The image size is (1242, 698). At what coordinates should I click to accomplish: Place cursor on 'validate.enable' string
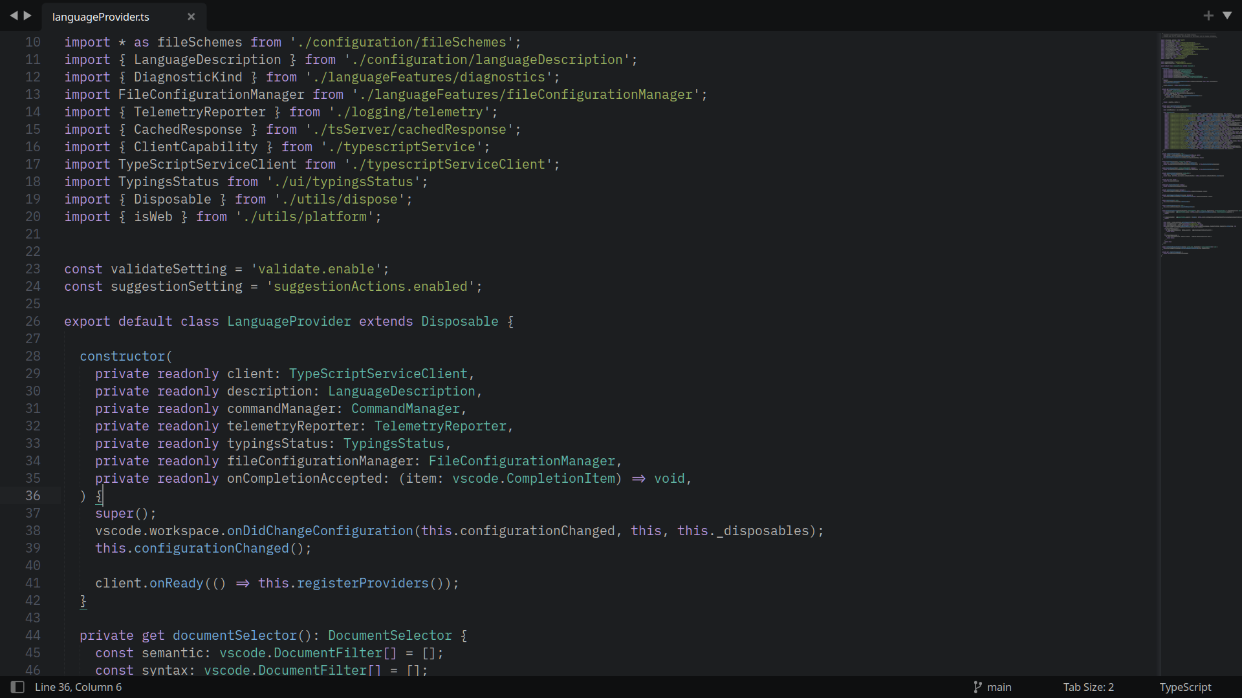(x=316, y=269)
